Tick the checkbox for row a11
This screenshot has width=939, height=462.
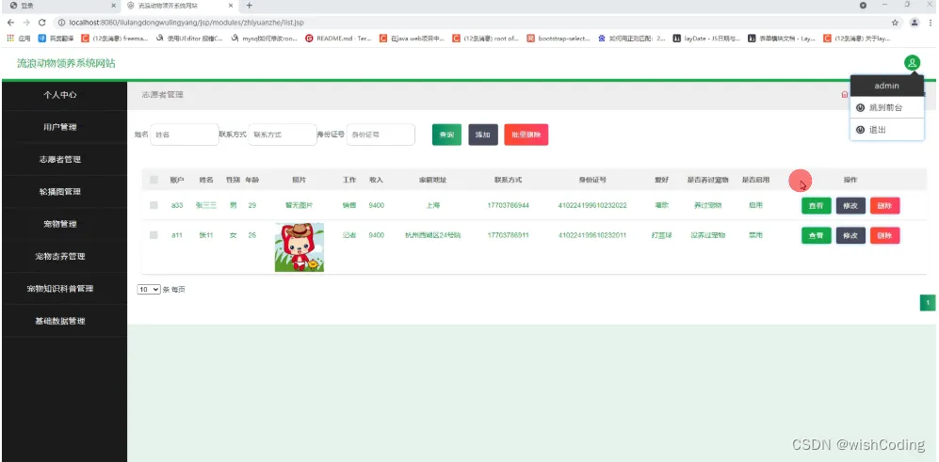click(x=154, y=235)
